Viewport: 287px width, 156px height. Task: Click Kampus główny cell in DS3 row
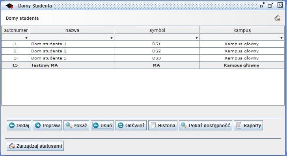coord(242,58)
